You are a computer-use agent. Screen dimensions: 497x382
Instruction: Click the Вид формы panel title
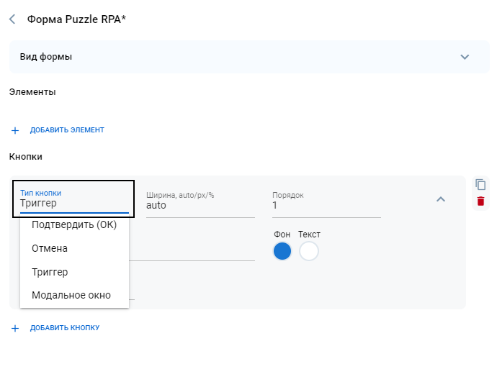(46, 57)
